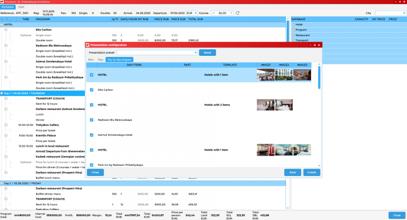The height and width of the screenshot is (220, 407).
Task: Increase course value with right arrow
Action: (x=231, y=13)
